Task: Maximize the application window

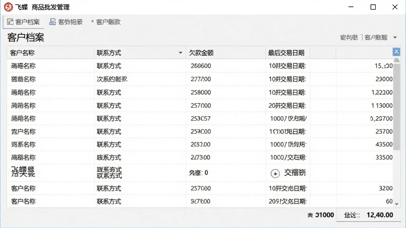Action: point(373,7)
